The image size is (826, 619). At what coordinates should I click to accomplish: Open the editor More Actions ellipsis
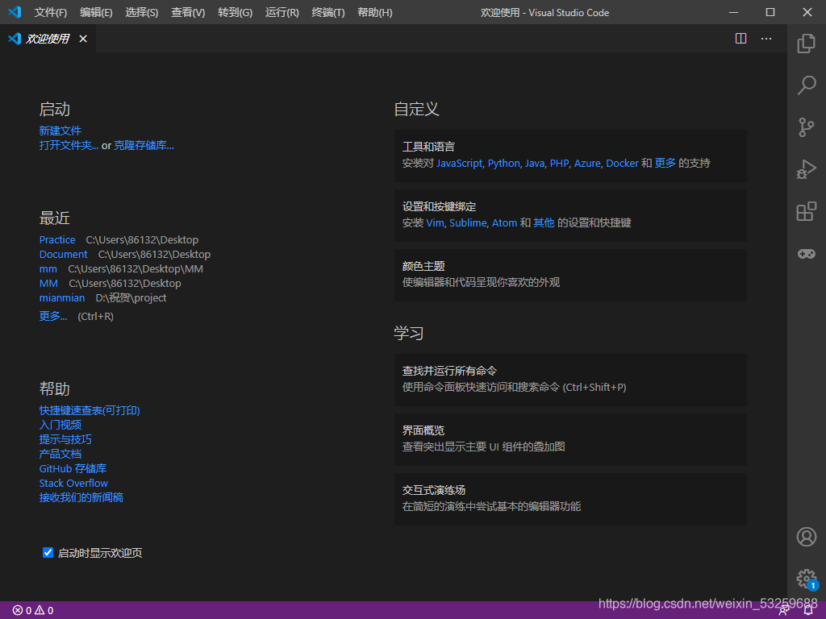[766, 39]
